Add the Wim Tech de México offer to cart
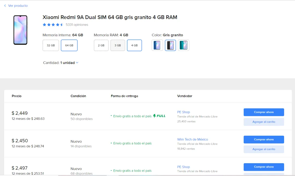This screenshot has width=295, height=176. [264, 149]
